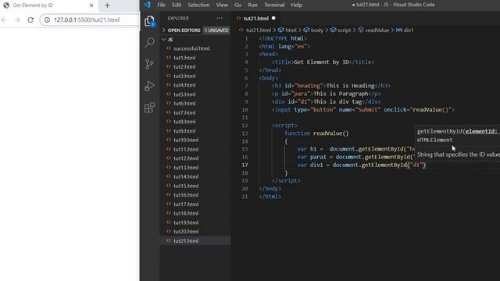The width and height of the screenshot is (500, 281).
Task: Open the Explorer view in activity bar
Action: point(149,21)
